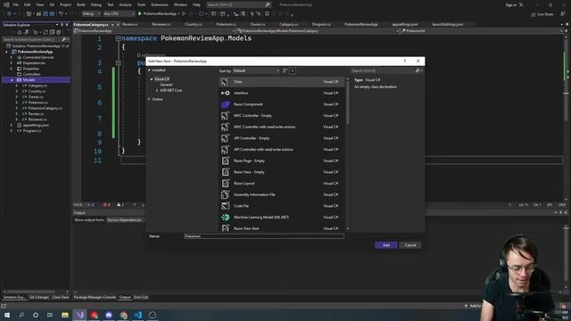Click the Visual Studio top search box
The image size is (571, 321).
coord(238,4)
